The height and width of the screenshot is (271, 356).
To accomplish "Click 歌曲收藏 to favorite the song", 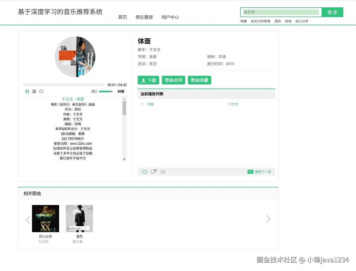I will tap(200, 80).
